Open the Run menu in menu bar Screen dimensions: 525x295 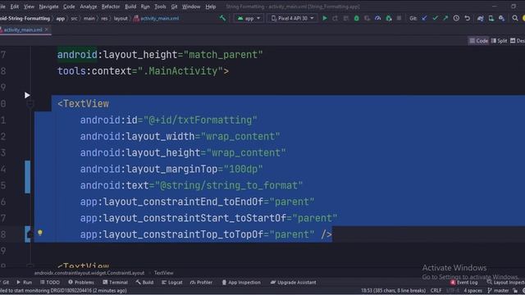tap(145, 7)
